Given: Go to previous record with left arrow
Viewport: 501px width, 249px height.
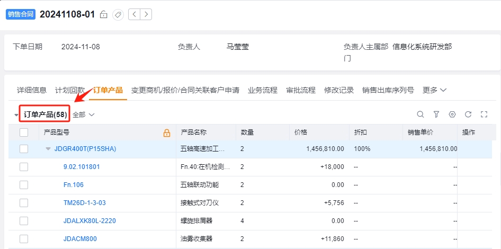Looking at the screenshot, I should click(134, 14).
